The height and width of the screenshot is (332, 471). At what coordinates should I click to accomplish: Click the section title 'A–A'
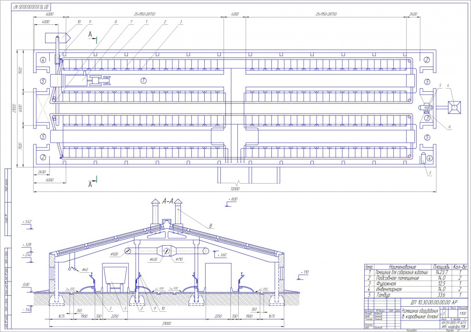167,202
